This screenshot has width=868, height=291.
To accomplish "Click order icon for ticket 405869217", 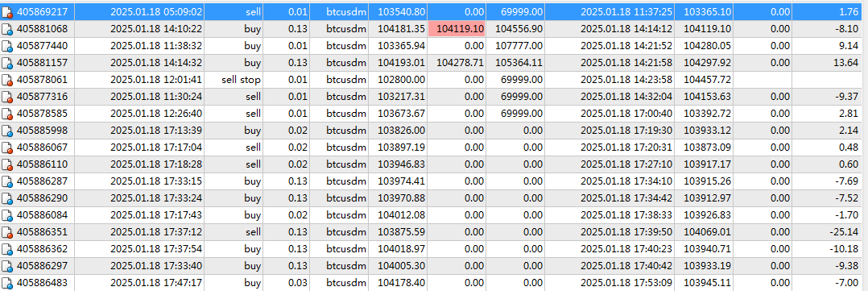I will [x=7, y=11].
